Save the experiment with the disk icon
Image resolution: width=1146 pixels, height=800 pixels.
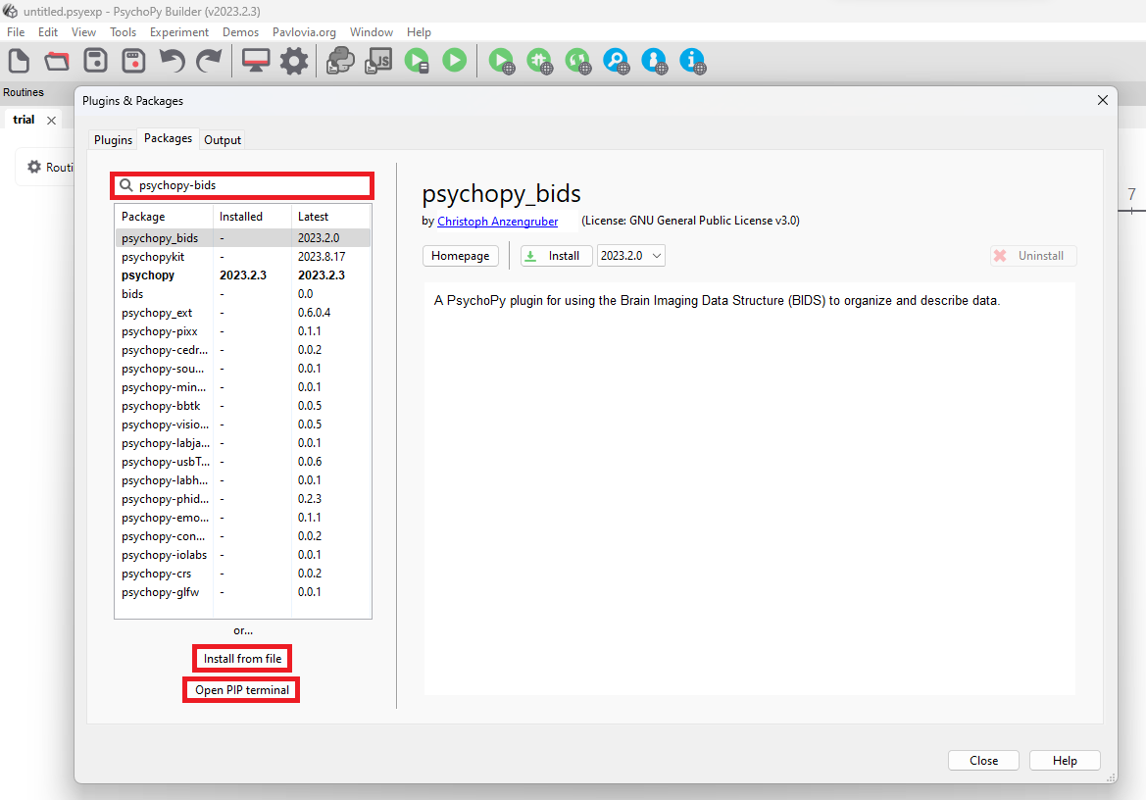tap(96, 61)
